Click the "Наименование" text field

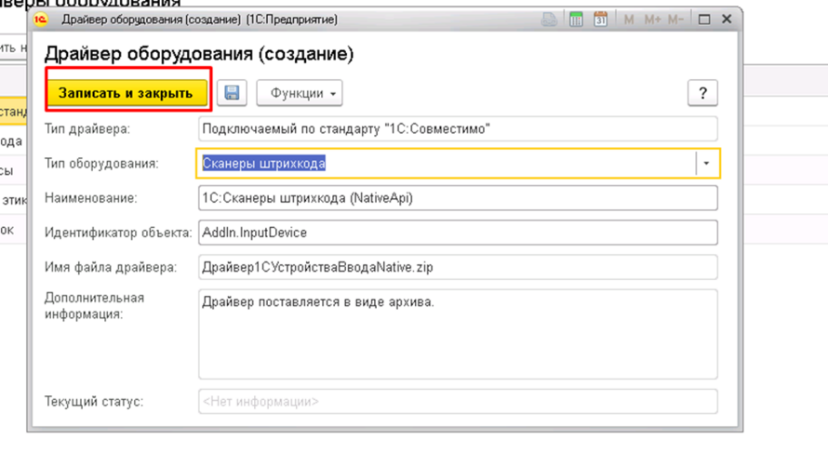pyautogui.click(x=458, y=198)
